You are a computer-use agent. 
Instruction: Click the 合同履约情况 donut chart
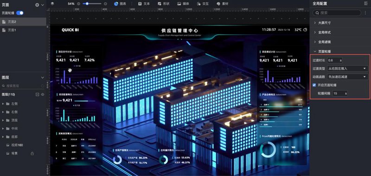[163, 160]
